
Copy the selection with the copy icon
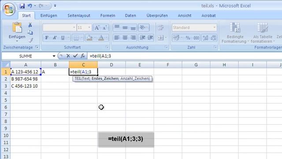[30, 32]
